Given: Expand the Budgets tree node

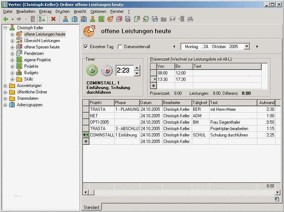Looking at the screenshot, I should 12,73.
